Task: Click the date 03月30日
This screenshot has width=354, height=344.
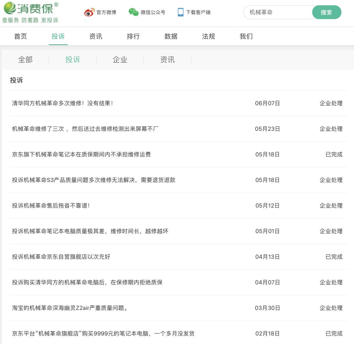Action: pyautogui.click(x=267, y=308)
